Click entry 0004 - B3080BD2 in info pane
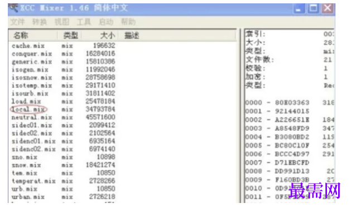The image size is (351, 208). pyautogui.click(x=277, y=137)
